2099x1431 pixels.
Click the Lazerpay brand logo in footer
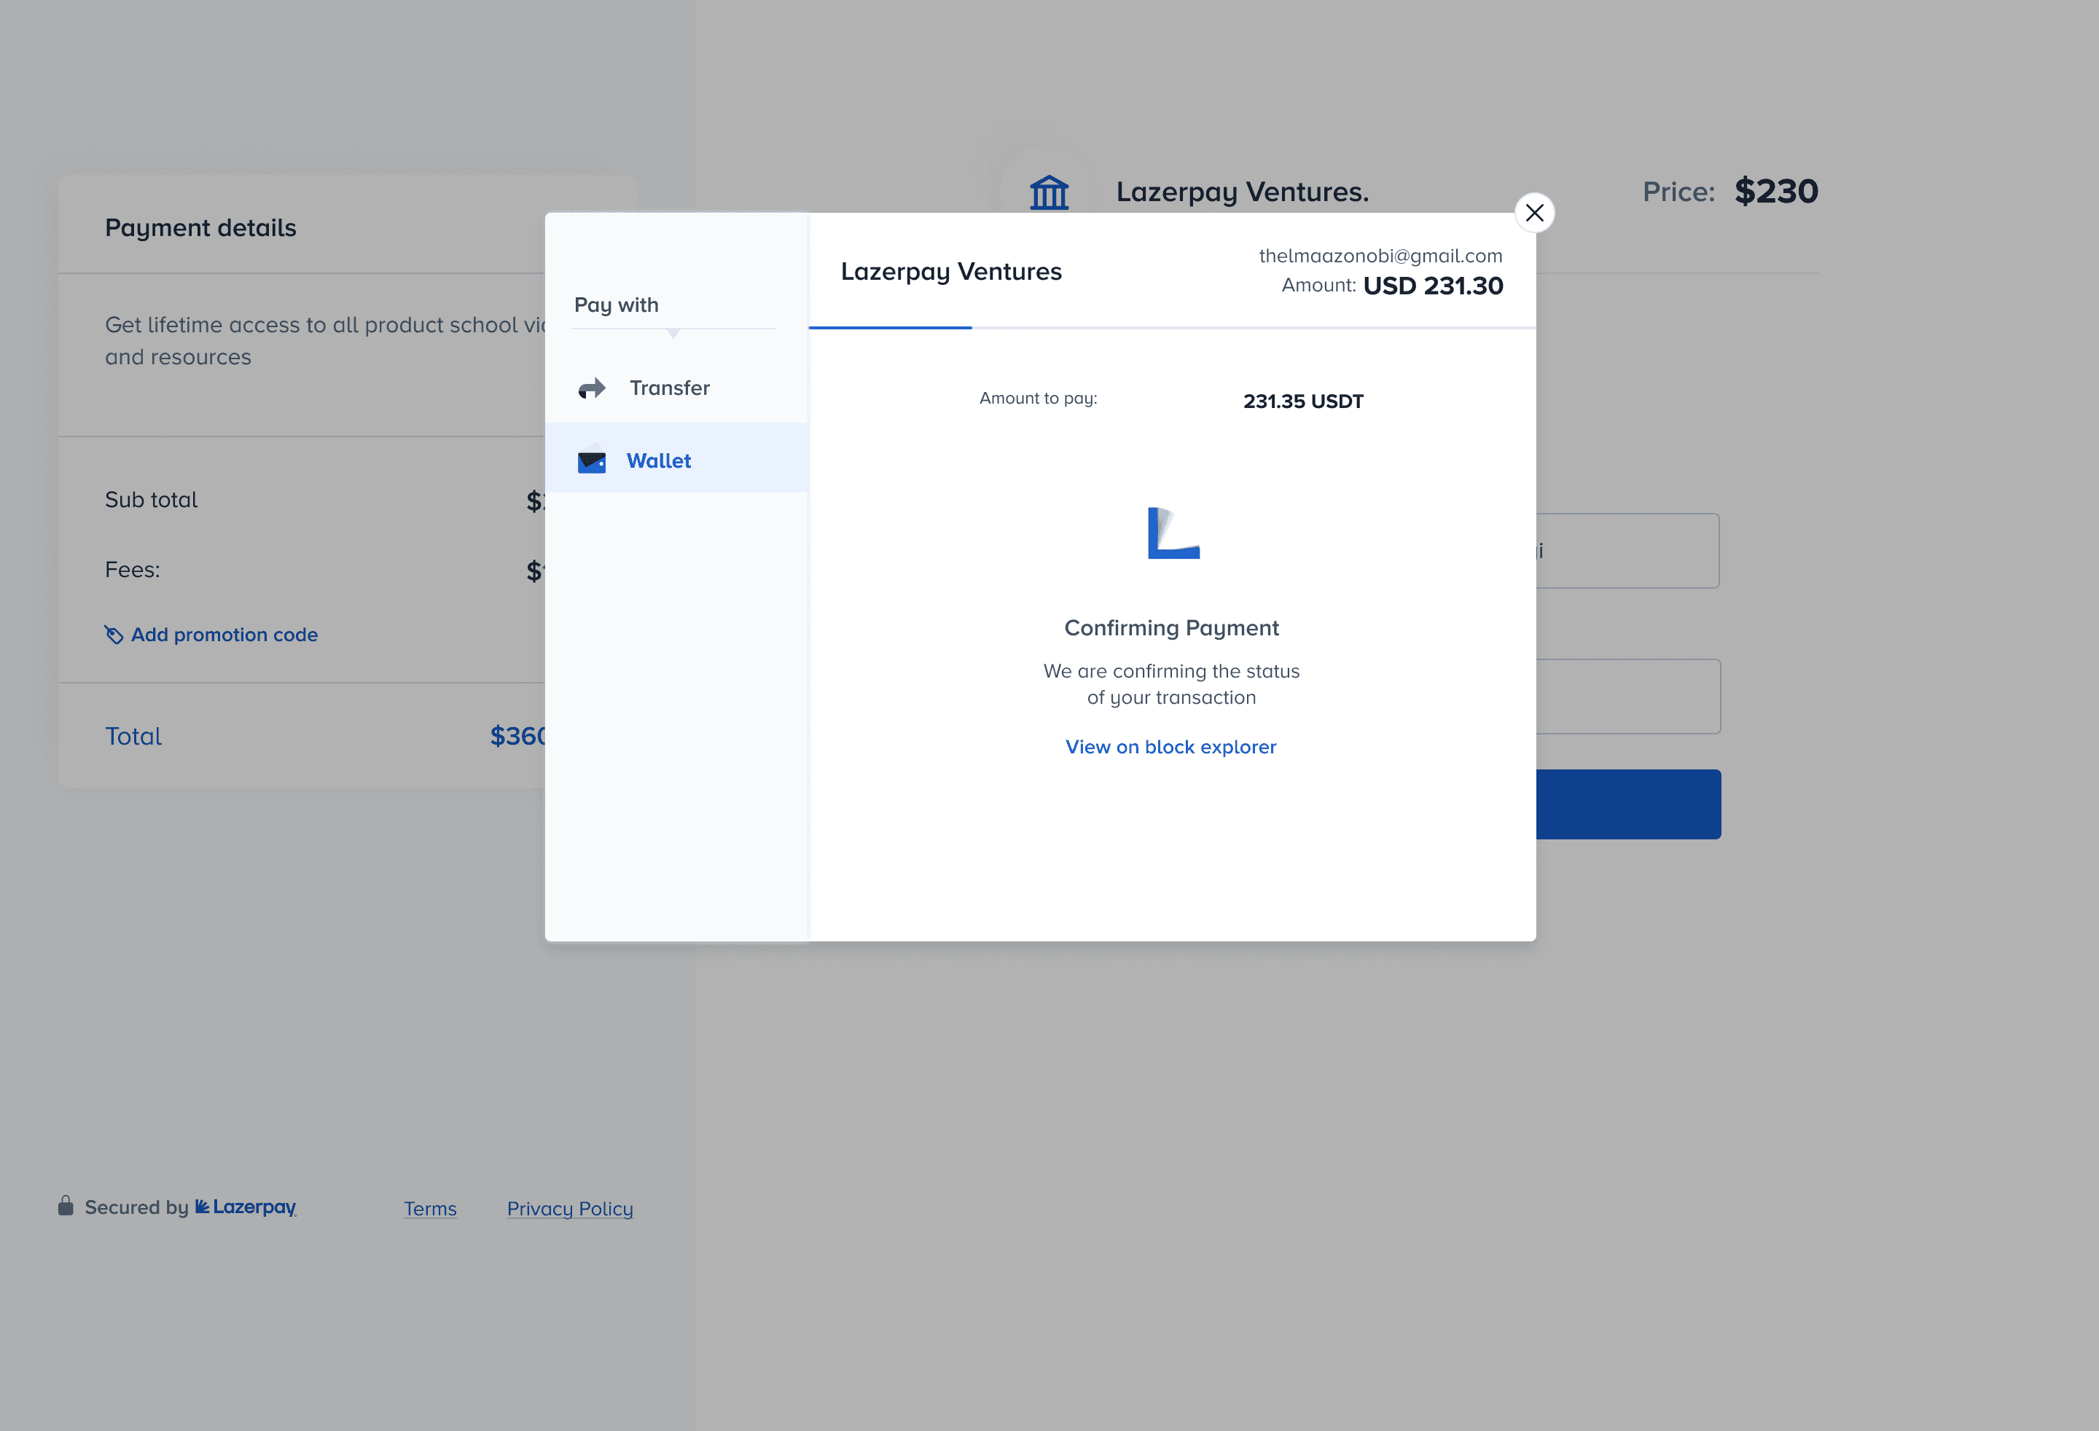click(x=246, y=1207)
